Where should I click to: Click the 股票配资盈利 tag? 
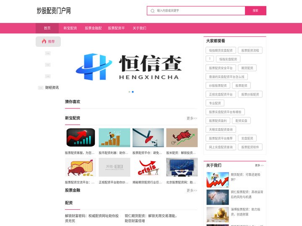(218, 121)
